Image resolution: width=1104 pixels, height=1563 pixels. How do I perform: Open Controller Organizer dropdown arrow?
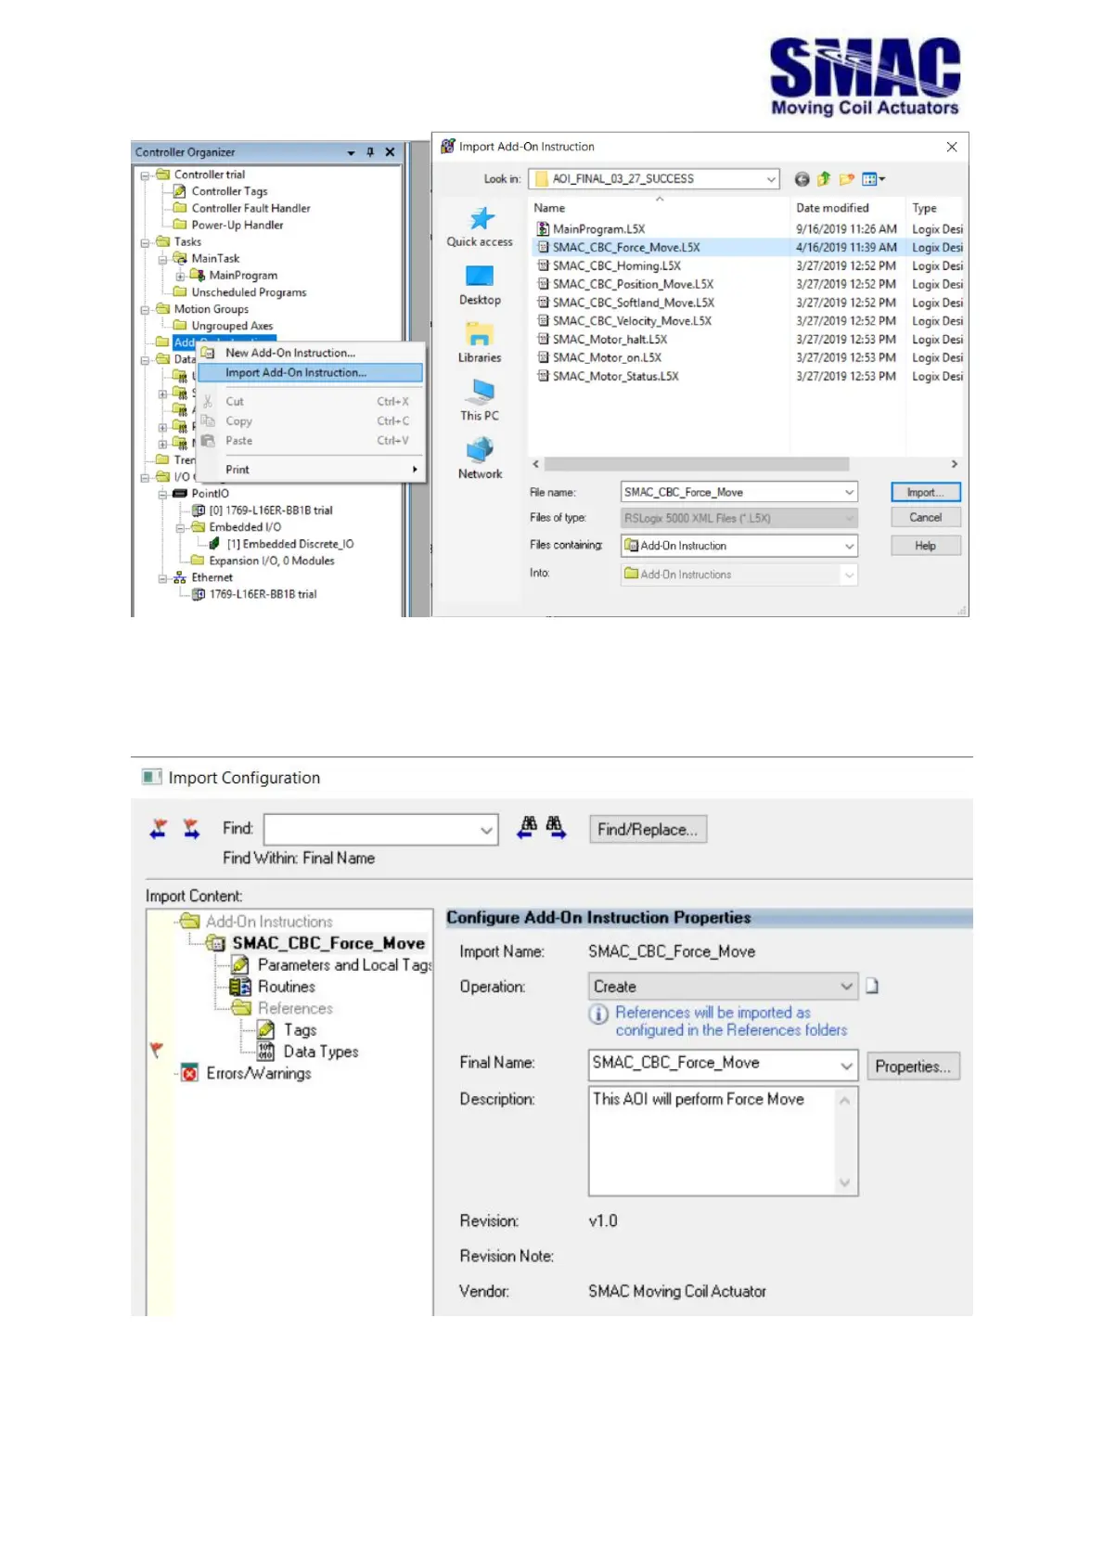point(351,153)
